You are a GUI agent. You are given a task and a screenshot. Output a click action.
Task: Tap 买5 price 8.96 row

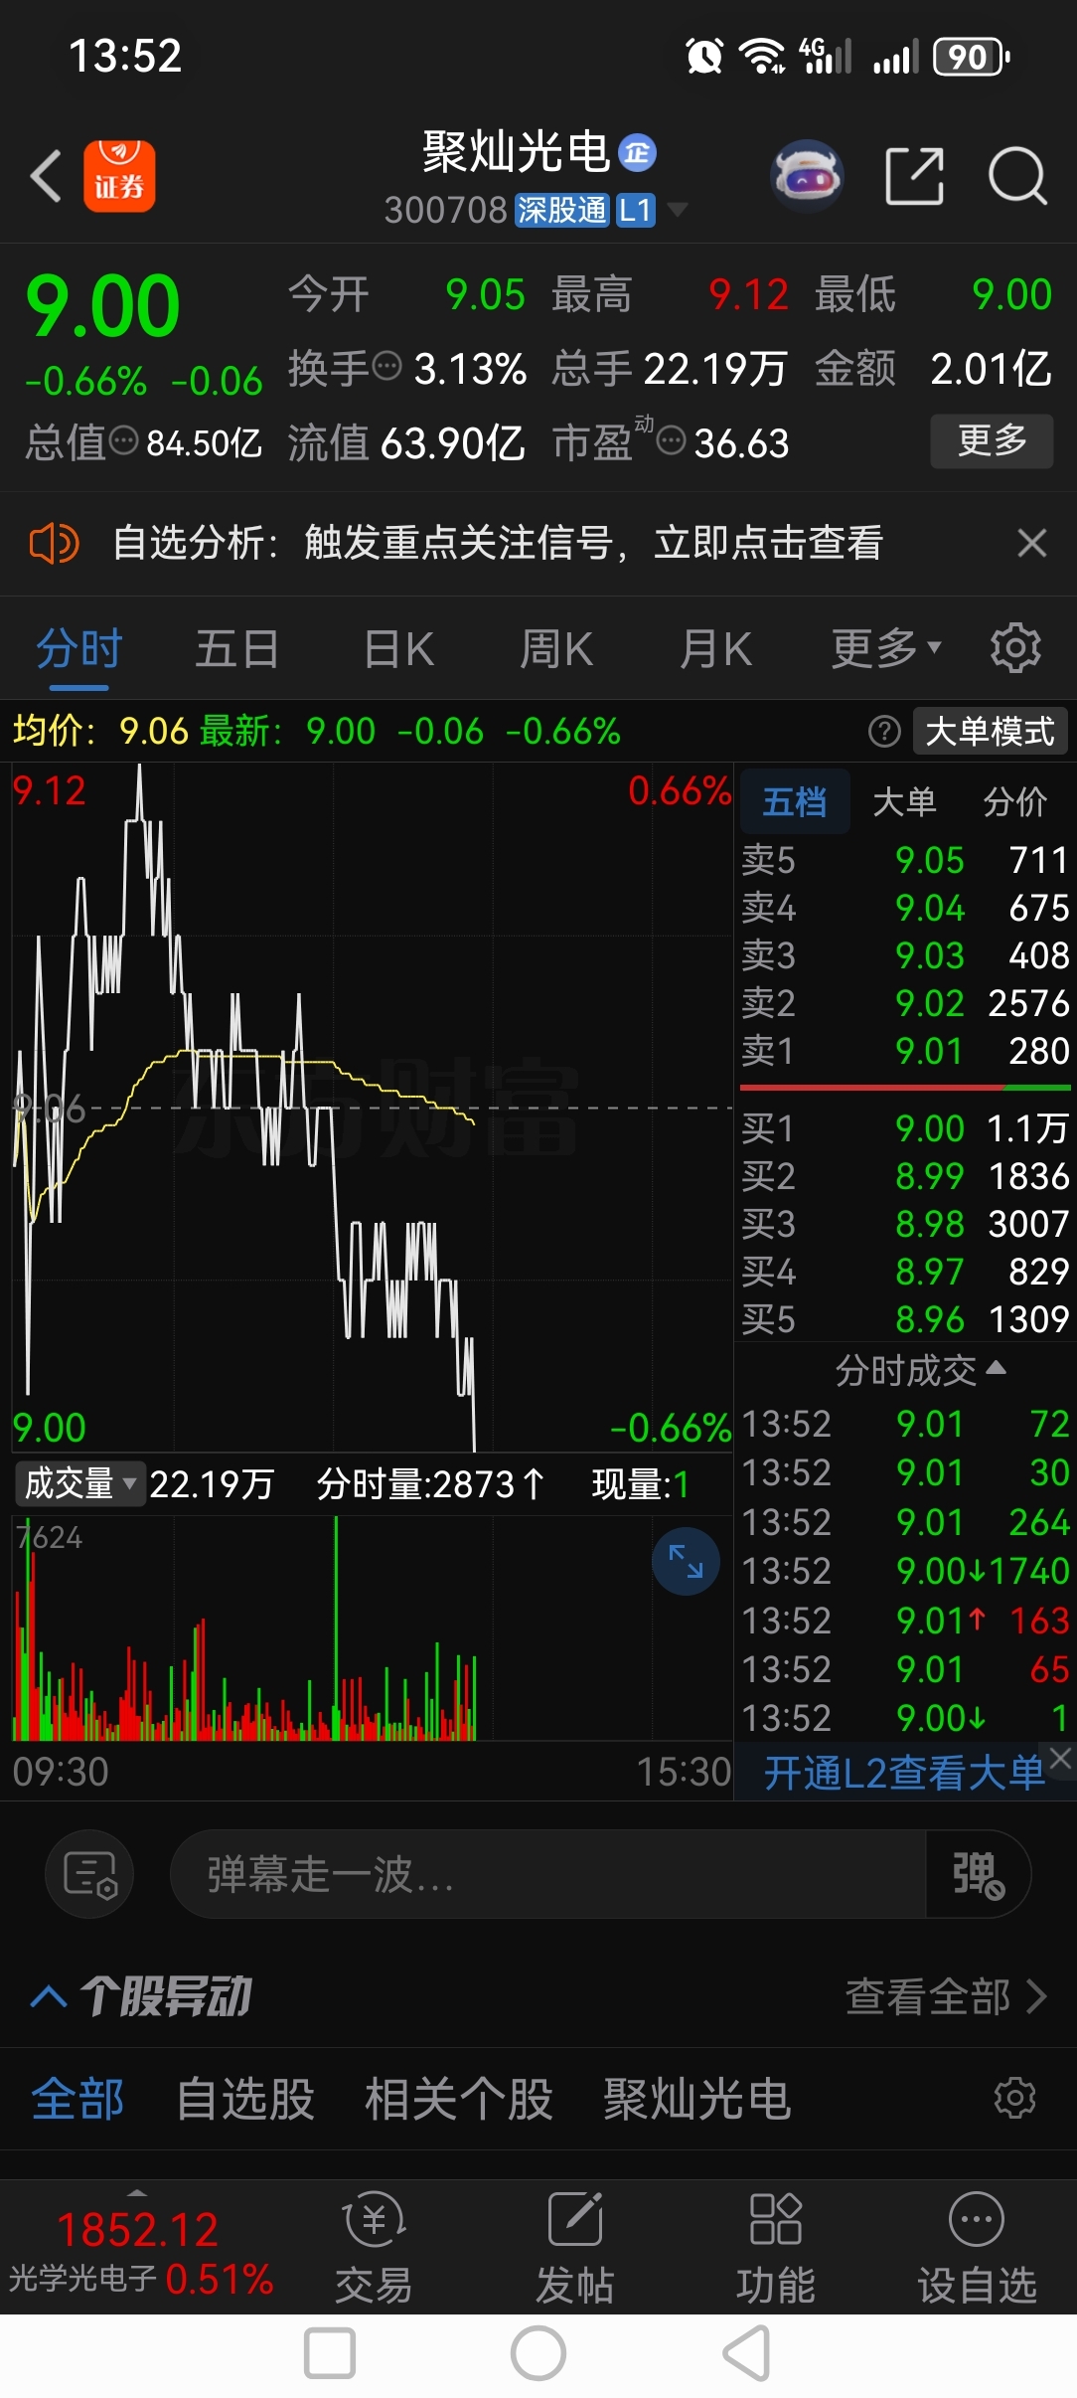click(x=905, y=1319)
